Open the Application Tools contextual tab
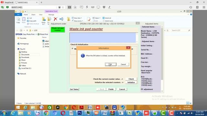This screenshot has width=207, height=116. pos(51,11)
